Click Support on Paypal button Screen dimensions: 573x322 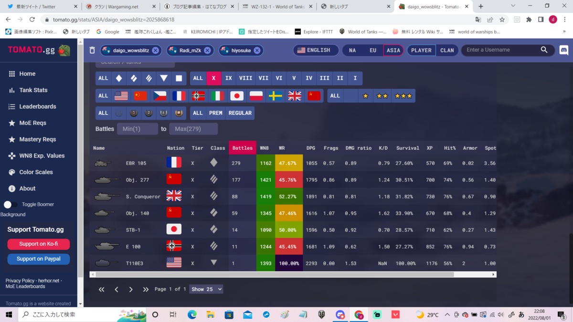click(39, 259)
